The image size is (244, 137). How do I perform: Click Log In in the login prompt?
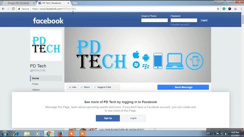[133, 118]
